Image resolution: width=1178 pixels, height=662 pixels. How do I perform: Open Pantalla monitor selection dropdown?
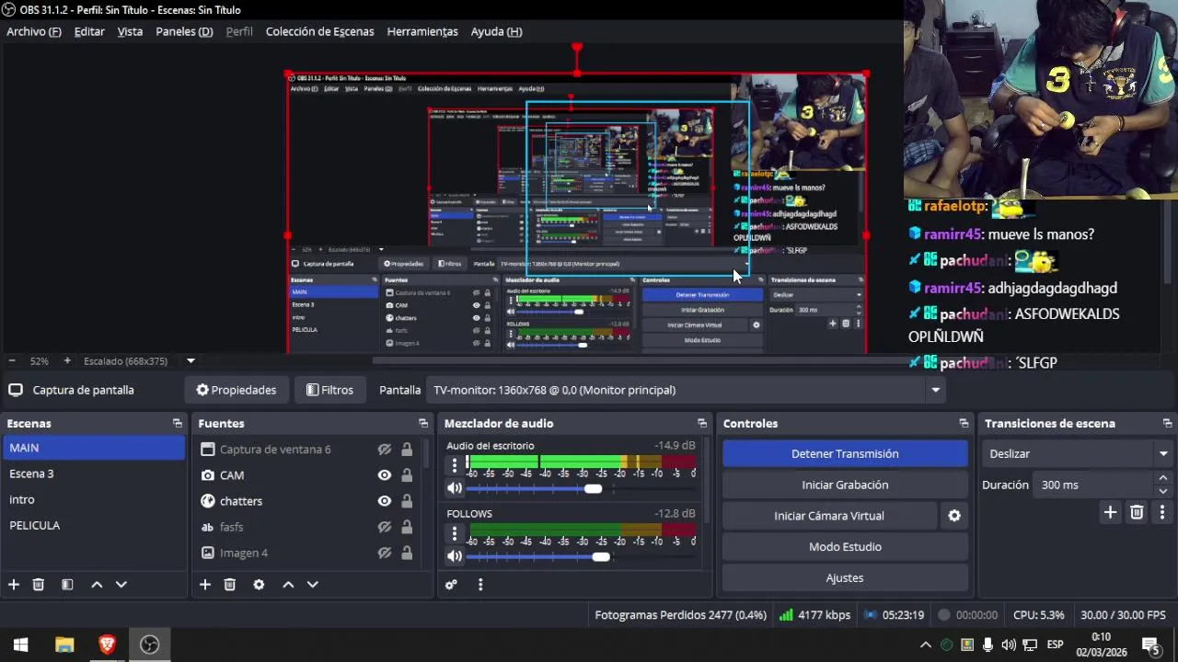click(x=687, y=390)
